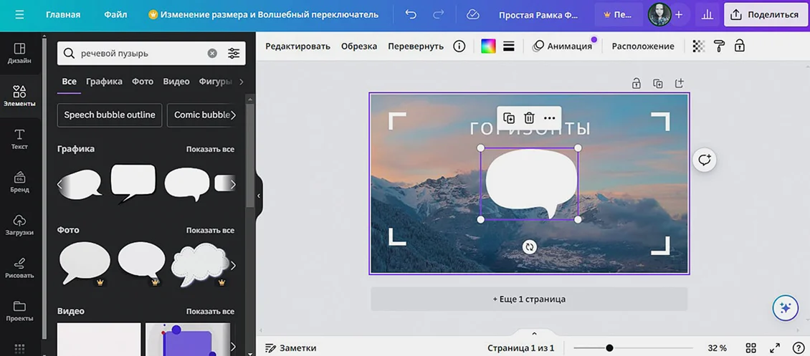This screenshot has width=810, height=356.
Task: Open search filter settings
Action: coord(234,53)
